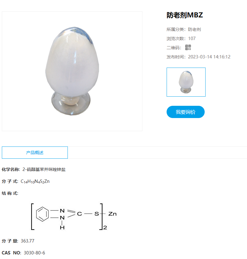The width and height of the screenshot is (247, 259).
Task: Select the small product thumbnail image
Action: [186, 82]
